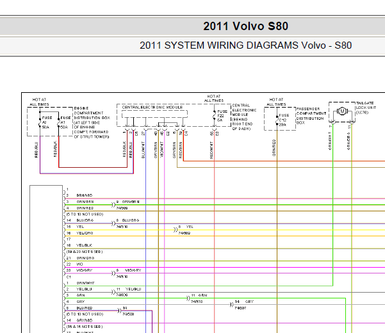The height and width of the screenshot is (333, 385).
Task: Select pin 16 YEL/ORG wire label
Action: 85,233
